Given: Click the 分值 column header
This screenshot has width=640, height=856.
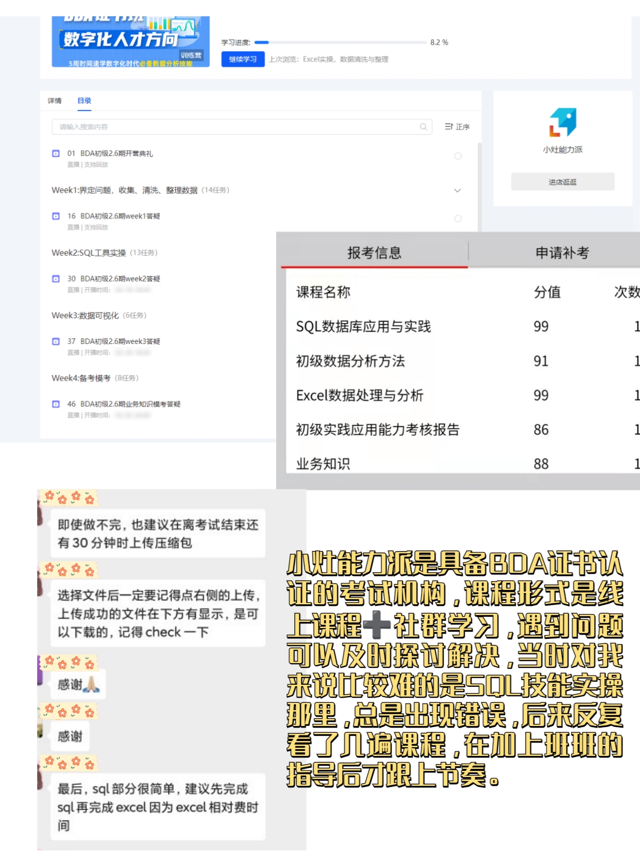Looking at the screenshot, I should [x=547, y=292].
